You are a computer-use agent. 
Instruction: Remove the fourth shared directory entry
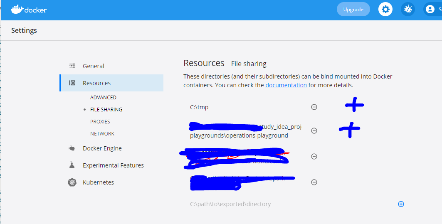(314, 182)
